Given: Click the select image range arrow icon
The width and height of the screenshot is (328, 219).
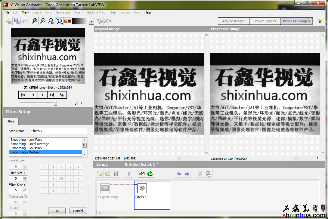Looking at the screenshot, I should 62,95.
